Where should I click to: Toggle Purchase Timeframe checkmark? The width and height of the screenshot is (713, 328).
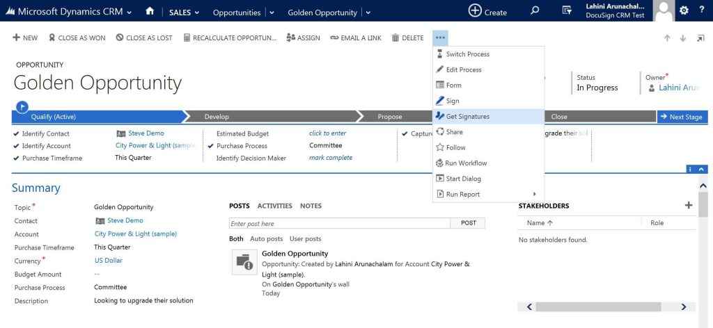17,158
